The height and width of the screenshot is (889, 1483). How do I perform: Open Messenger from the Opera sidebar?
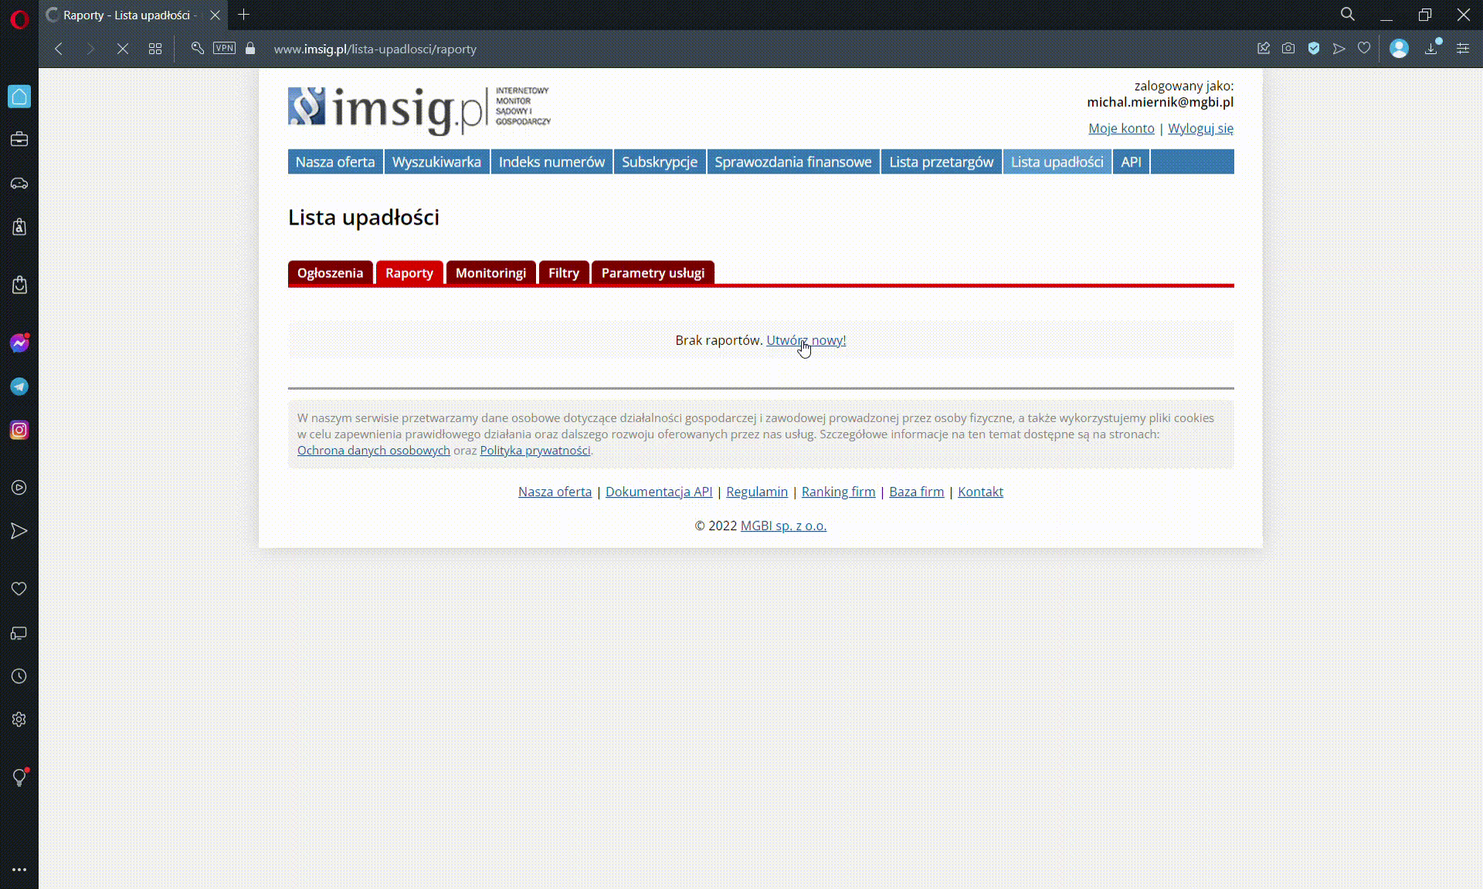pos(19,343)
